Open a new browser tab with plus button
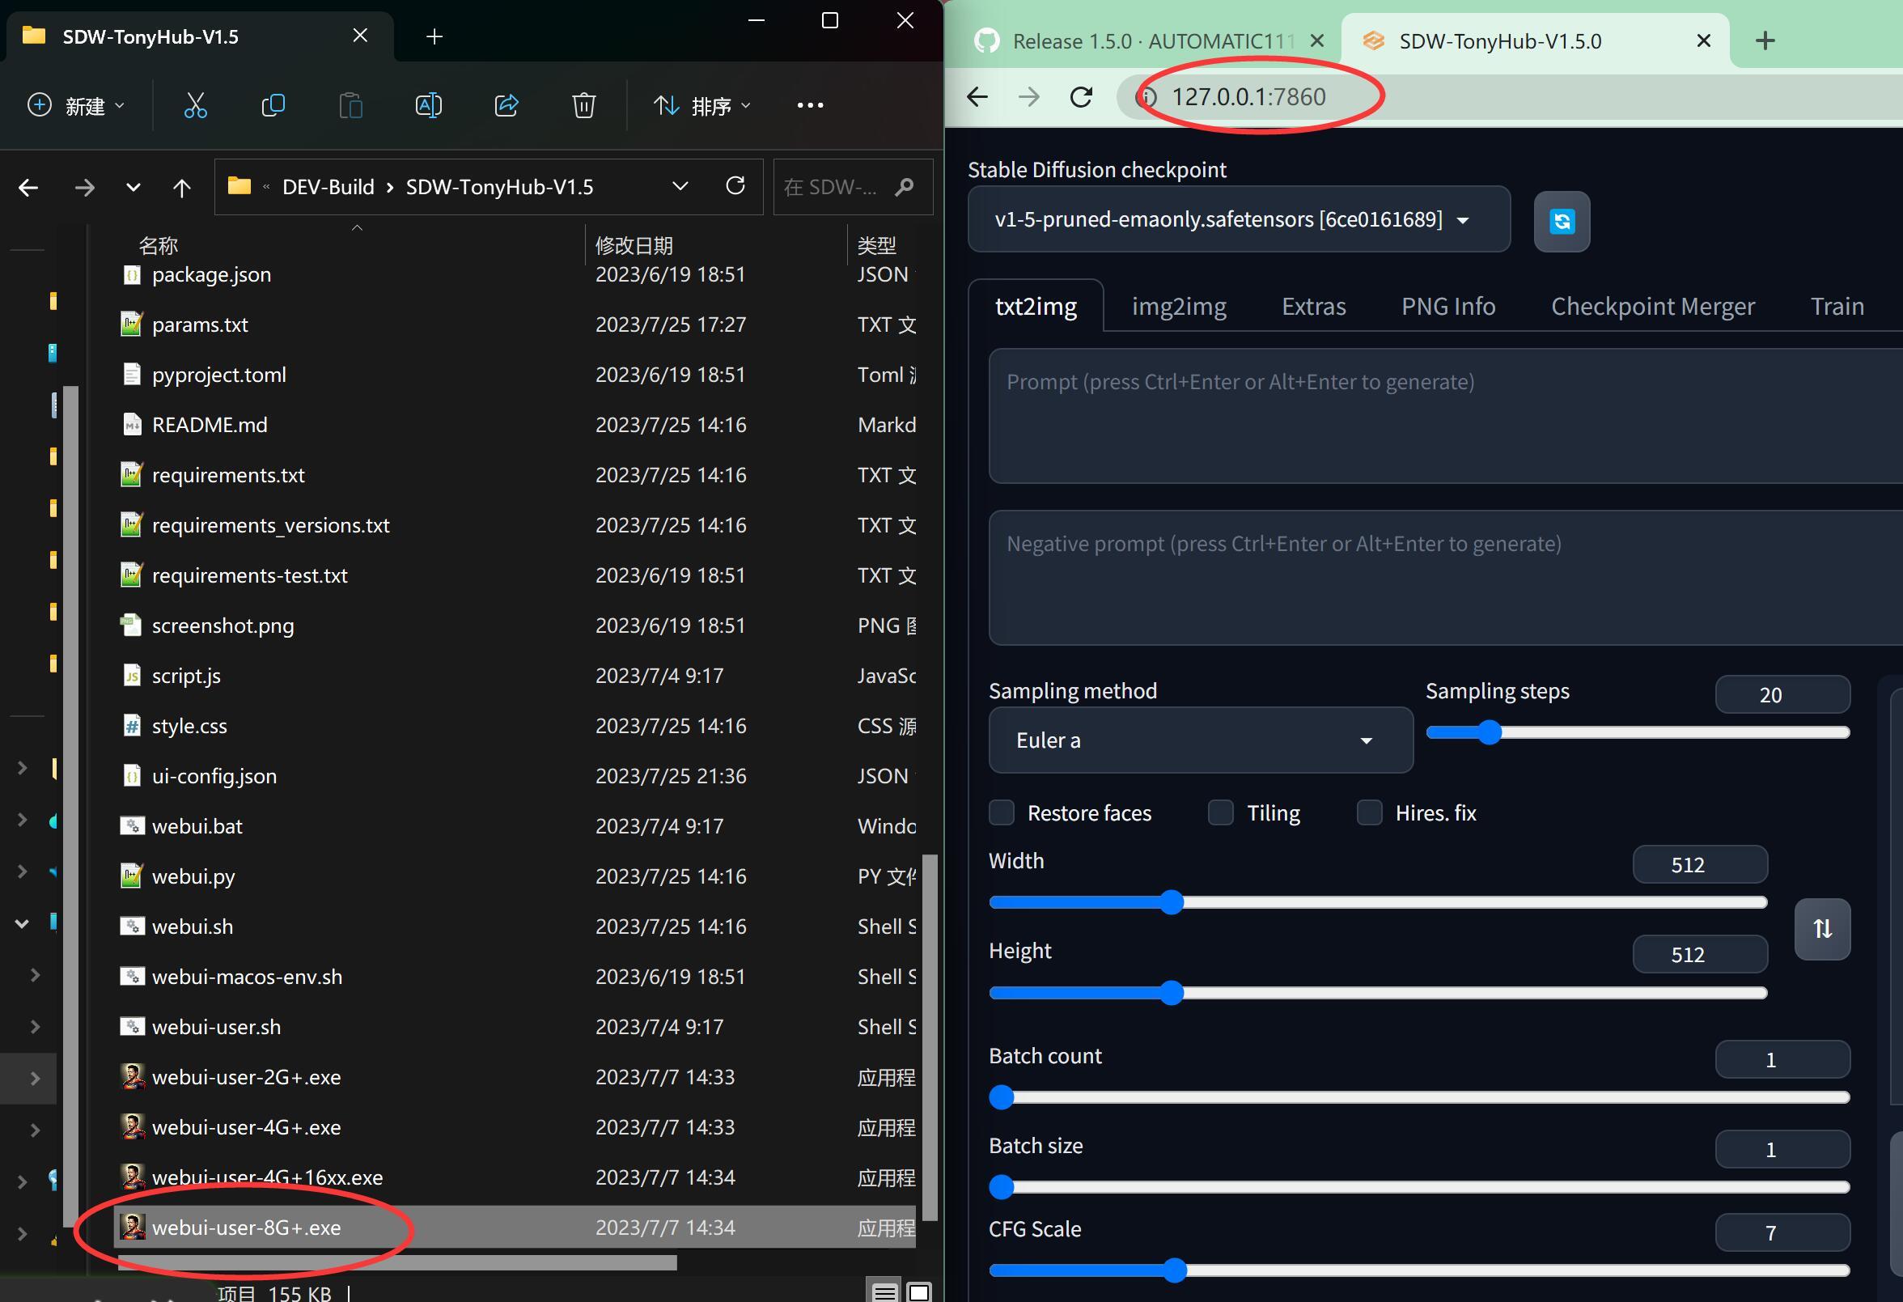 pyautogui.click(x=1765, y=40)
